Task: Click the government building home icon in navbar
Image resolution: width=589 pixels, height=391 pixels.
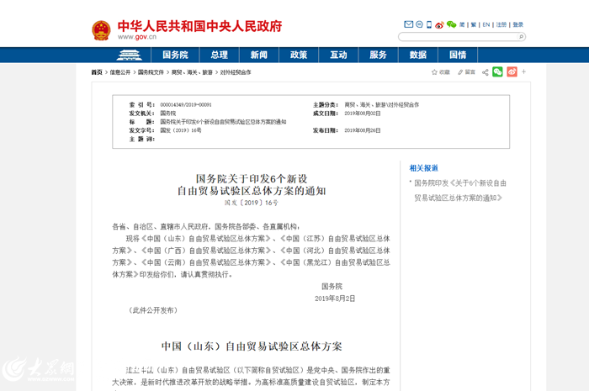Action: click(x=129, y=55)
